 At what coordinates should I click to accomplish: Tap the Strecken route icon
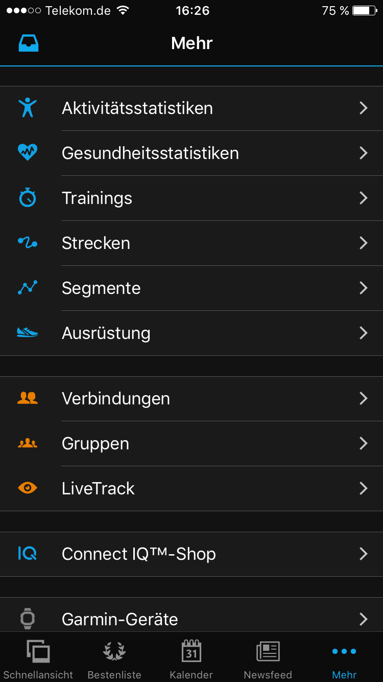coord(28,243)
